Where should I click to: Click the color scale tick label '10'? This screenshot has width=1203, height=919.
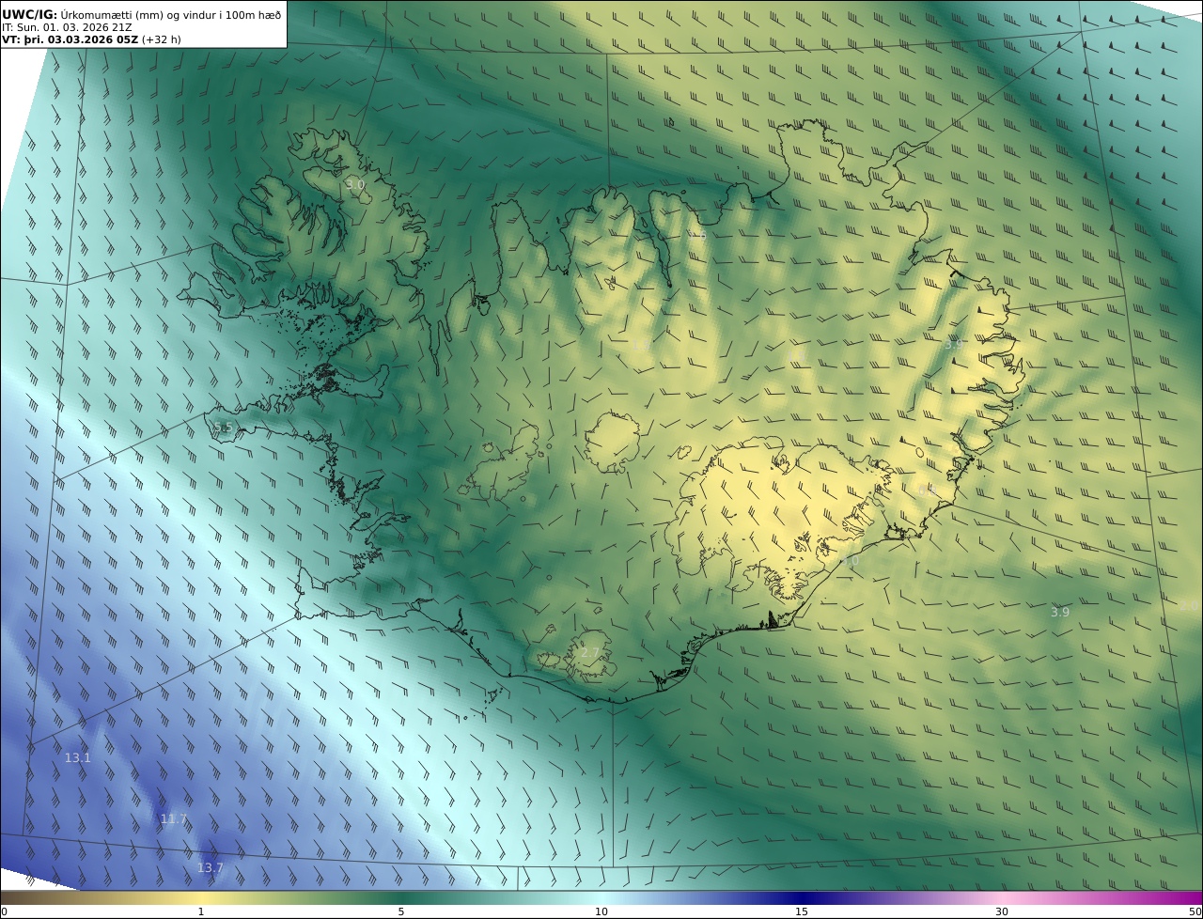point(601,911)
